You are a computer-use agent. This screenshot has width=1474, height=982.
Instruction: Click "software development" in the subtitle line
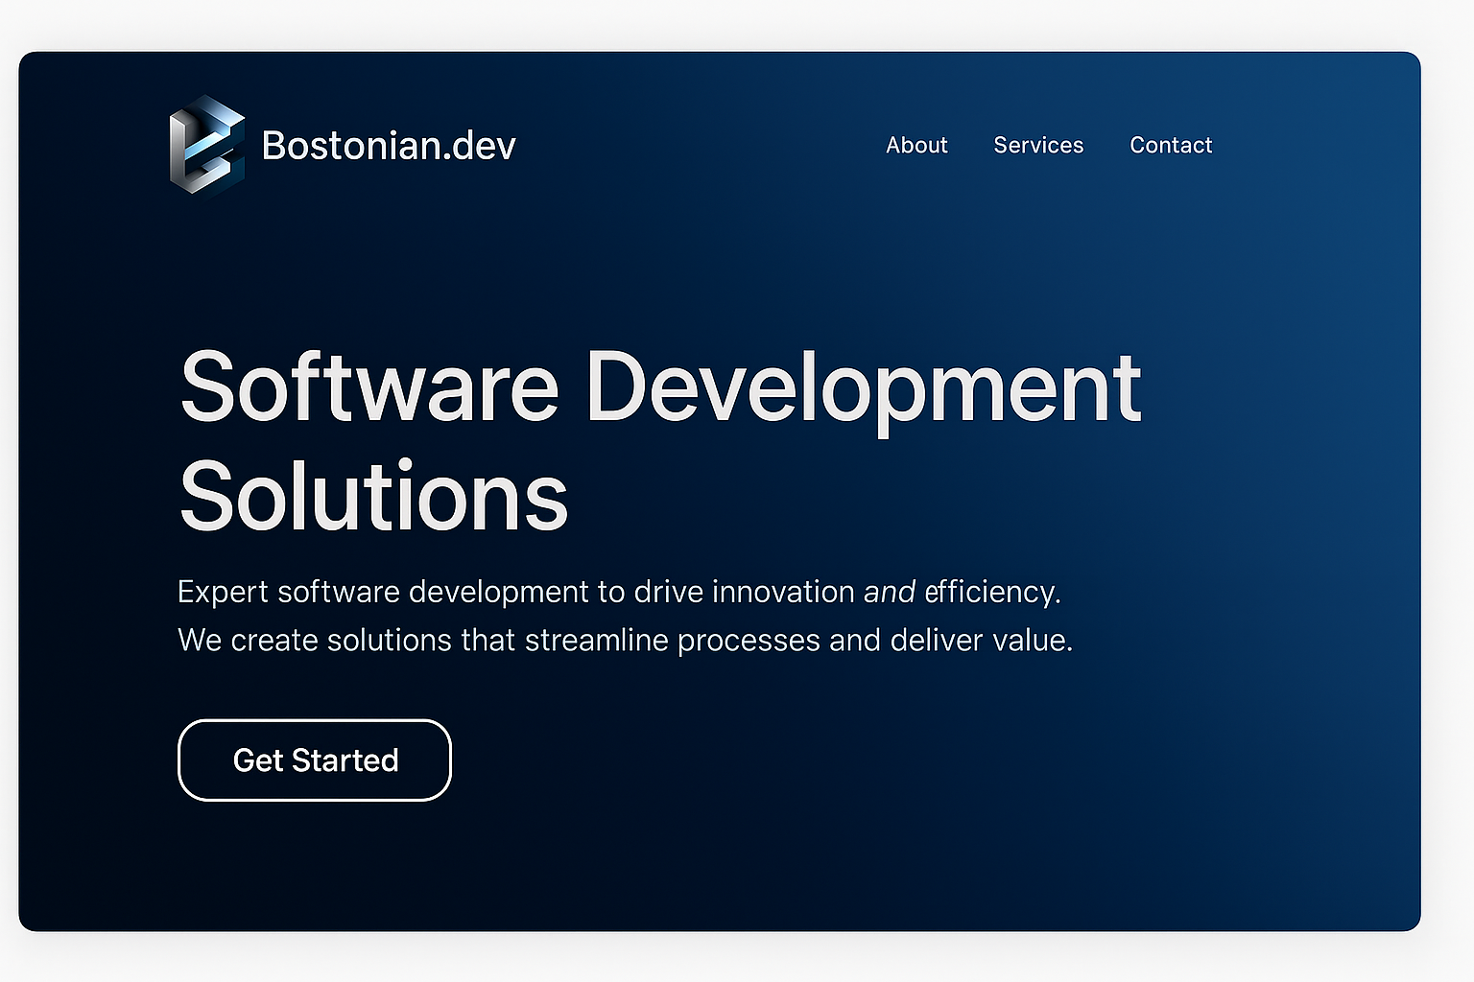pyautogui.click(x=433, y=592)
